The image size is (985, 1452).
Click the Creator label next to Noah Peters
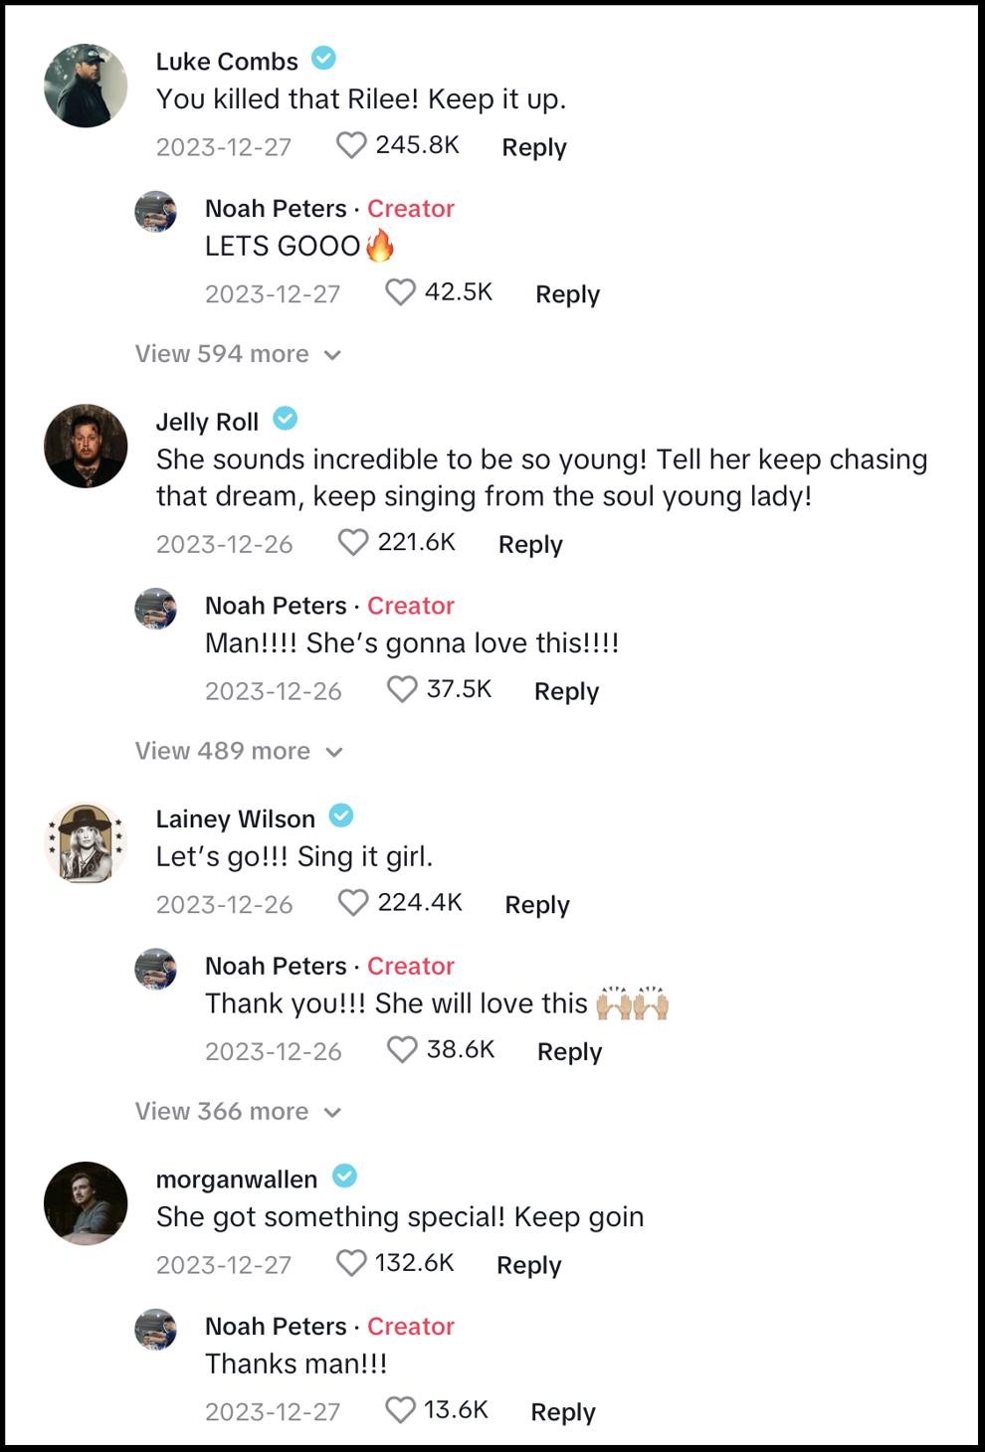(411, 209)
